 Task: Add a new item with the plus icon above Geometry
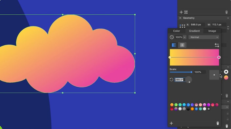pos(181,12)
